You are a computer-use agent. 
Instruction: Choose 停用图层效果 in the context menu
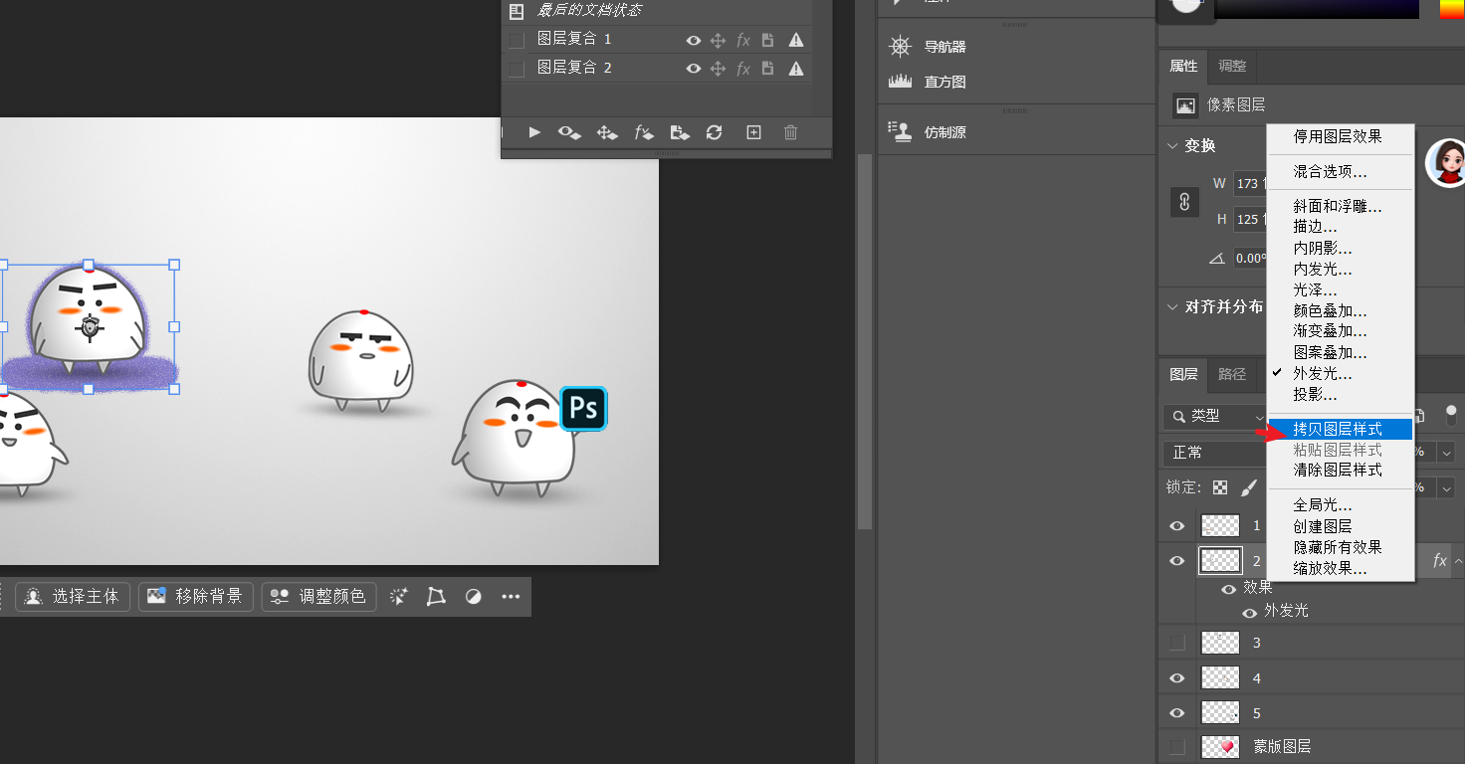point(1340,136)
